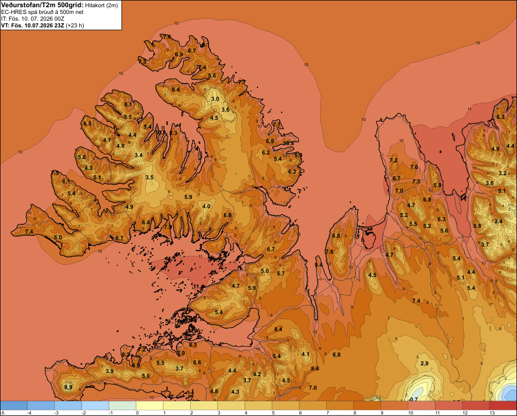
Task: Select the 7.8 temperature label on the peninsula
Action: 329,252
